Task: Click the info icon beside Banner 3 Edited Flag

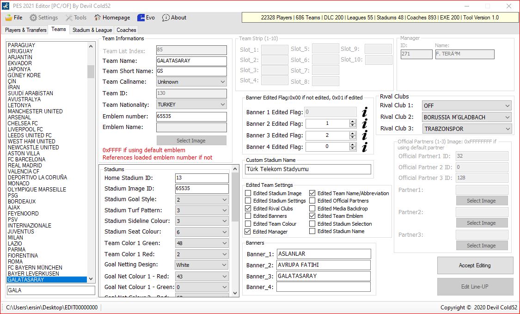Action: (365, 135)
